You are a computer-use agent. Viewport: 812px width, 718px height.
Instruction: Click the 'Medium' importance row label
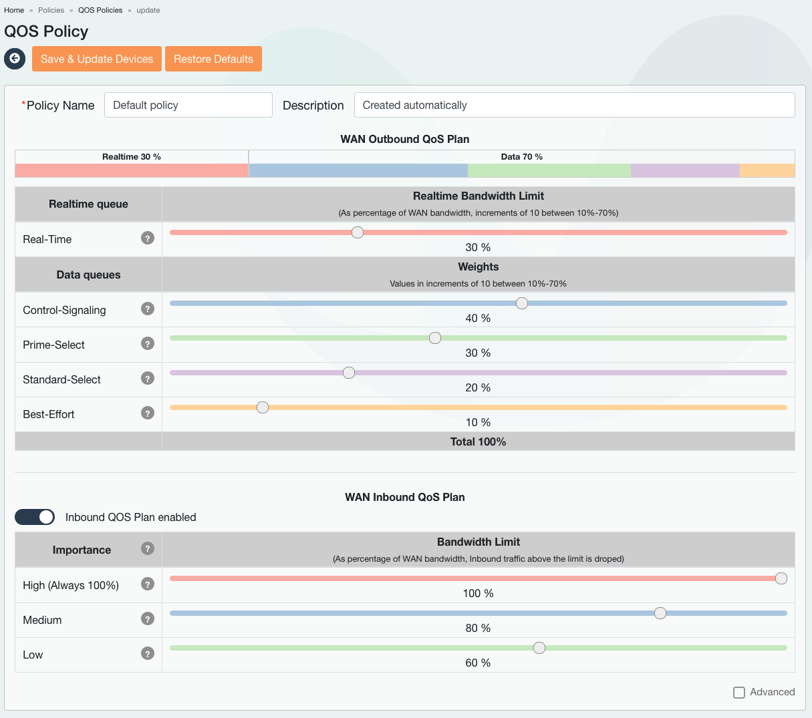[42, 620]
